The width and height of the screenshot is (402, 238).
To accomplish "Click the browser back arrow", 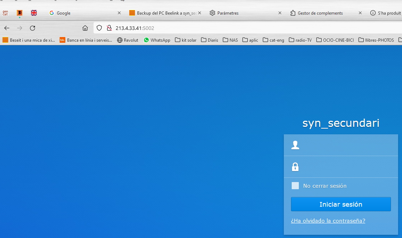I will coord(7,28).
